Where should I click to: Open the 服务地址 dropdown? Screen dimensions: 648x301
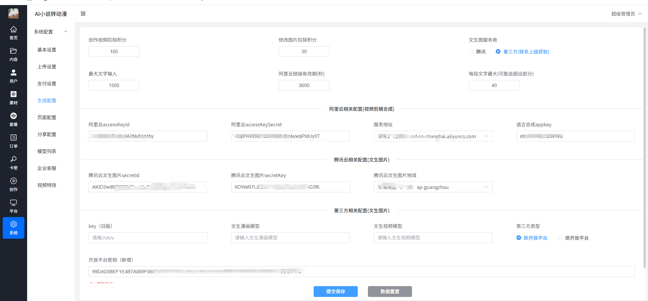coord(433,136)
